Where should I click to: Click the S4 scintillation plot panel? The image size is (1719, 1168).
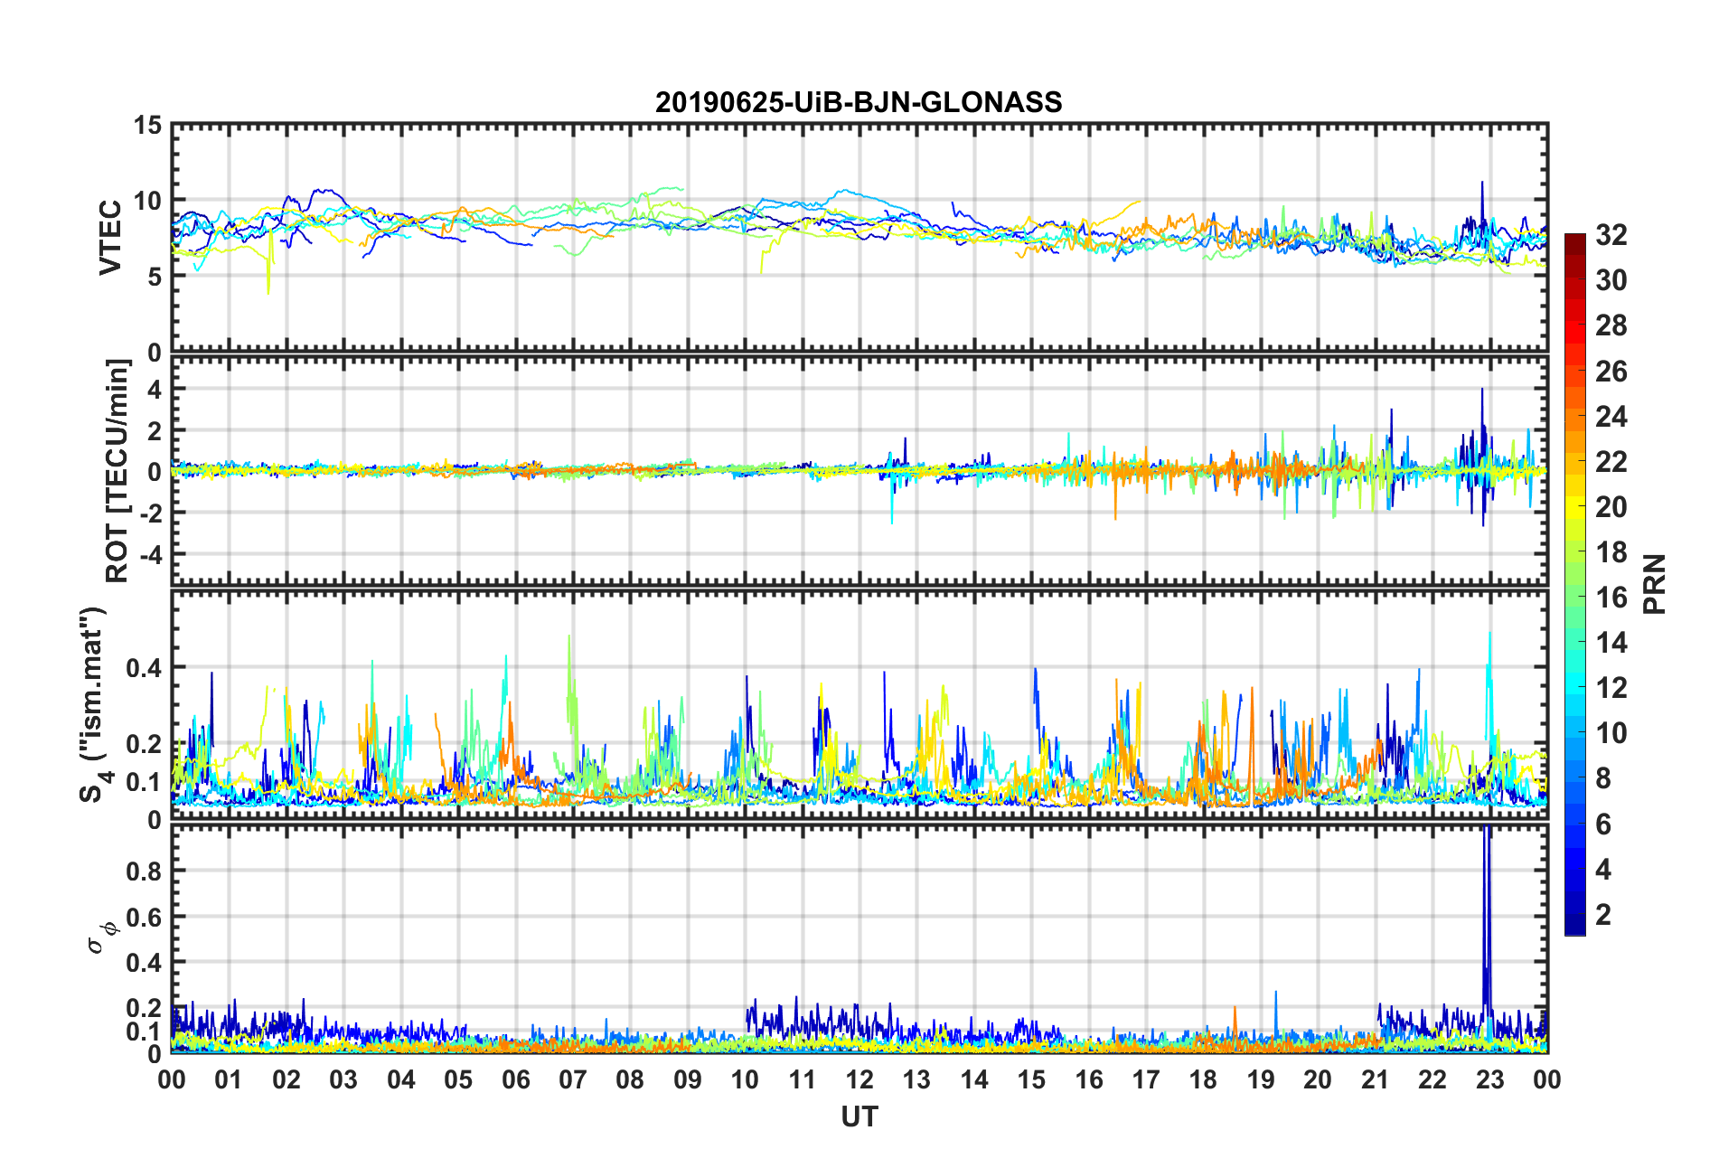tap(859, 705)
